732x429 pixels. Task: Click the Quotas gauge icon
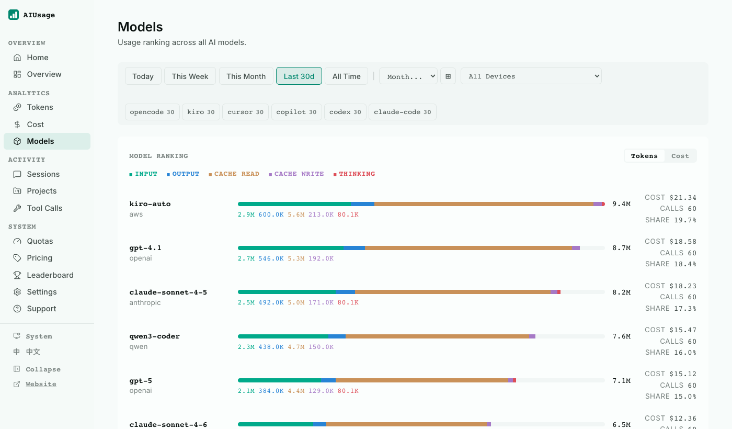coord(17,241)
